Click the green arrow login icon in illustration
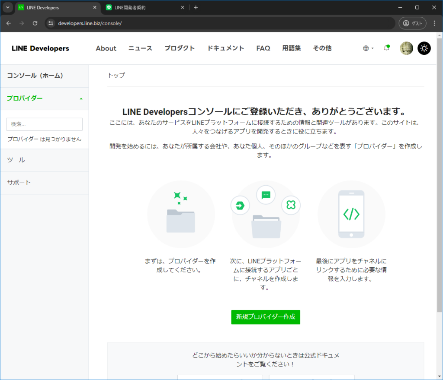 click(240, 205)
